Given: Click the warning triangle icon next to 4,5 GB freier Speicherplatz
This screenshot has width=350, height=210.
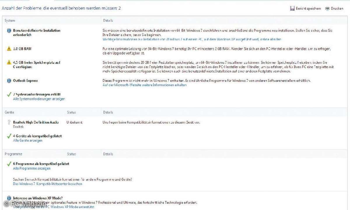Looking at the screenshot, I should pos(9,62).
